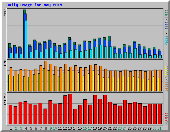
Task: Select day 19 on the date axis
Action: point(100,128)
